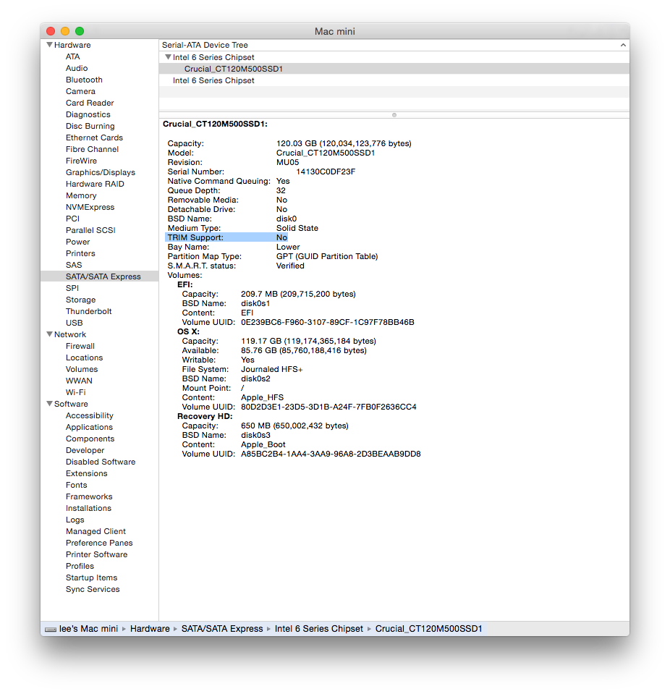This screenshot has height=694, width=670.
Task: Open Disc Burning section
Action: click(90, 126)
